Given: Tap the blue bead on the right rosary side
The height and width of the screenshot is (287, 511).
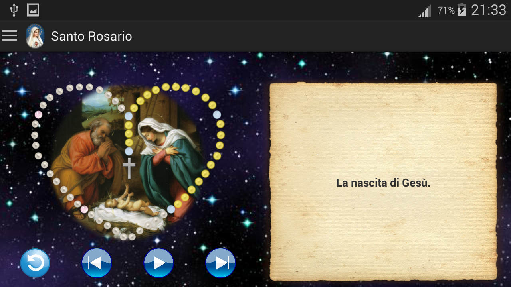Looking at the screenshot, I should (x=217, y=115).
